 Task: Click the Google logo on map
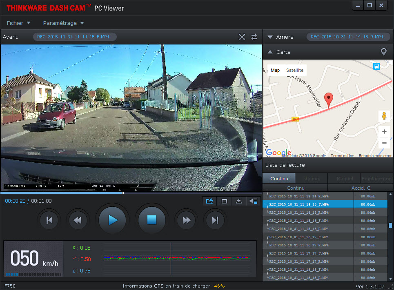tap(278, 152)
